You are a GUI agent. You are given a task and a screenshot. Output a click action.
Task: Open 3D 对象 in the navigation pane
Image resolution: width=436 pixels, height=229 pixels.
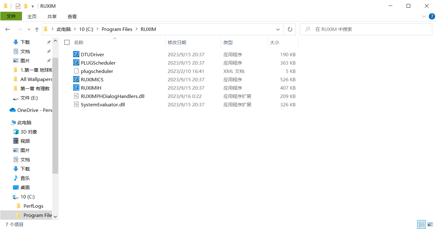pyautogui.click(x=25, y=132)
